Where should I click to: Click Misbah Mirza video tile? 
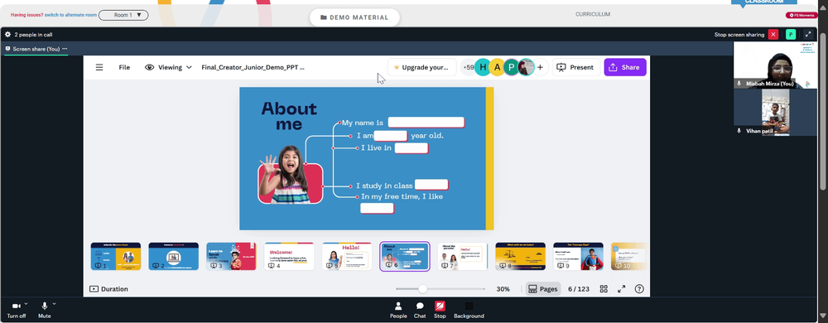pyautogui.click(x=775, y=65)
